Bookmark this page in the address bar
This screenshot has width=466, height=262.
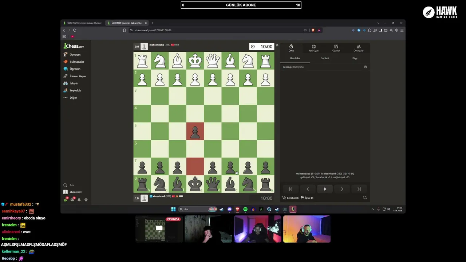pyautogui.click(x=124, y=30)
